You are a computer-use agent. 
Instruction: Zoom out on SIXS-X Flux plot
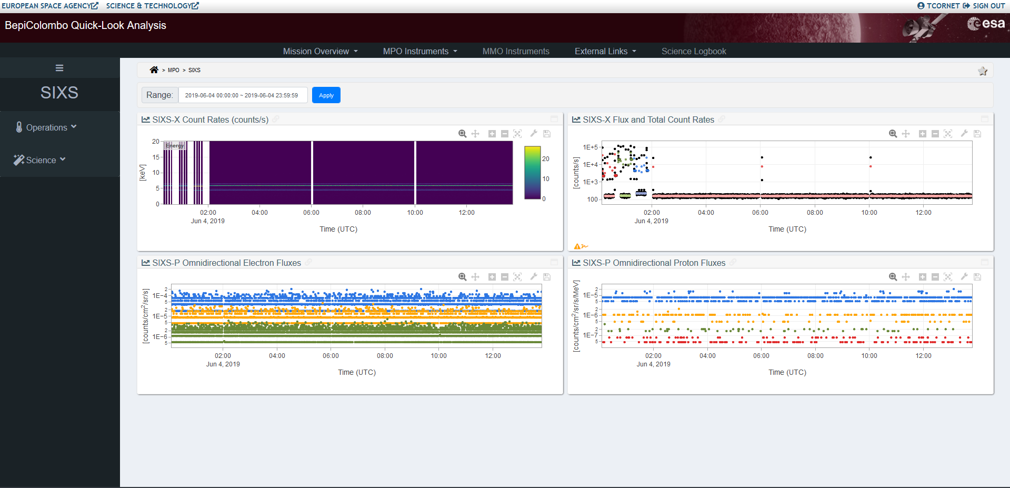point(935,134)
